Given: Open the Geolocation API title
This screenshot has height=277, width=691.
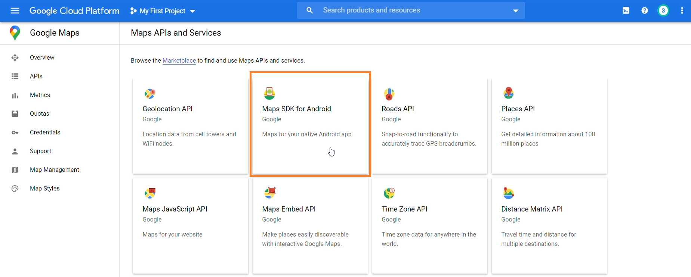Looking at the screenshot, I should [167, 109].
